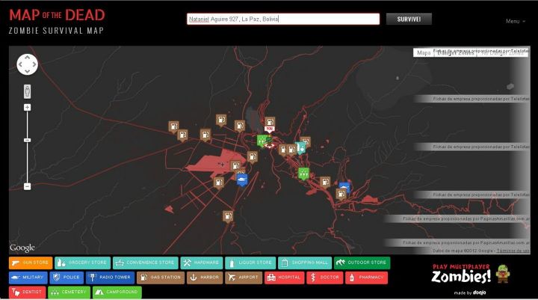
Task: Click the shopping bag icon on Shopping Mall filter
Action: pos(284,263)
